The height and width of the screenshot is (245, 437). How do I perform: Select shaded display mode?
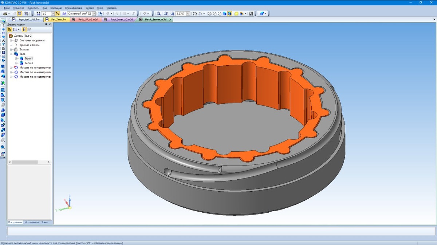(225, 13)
